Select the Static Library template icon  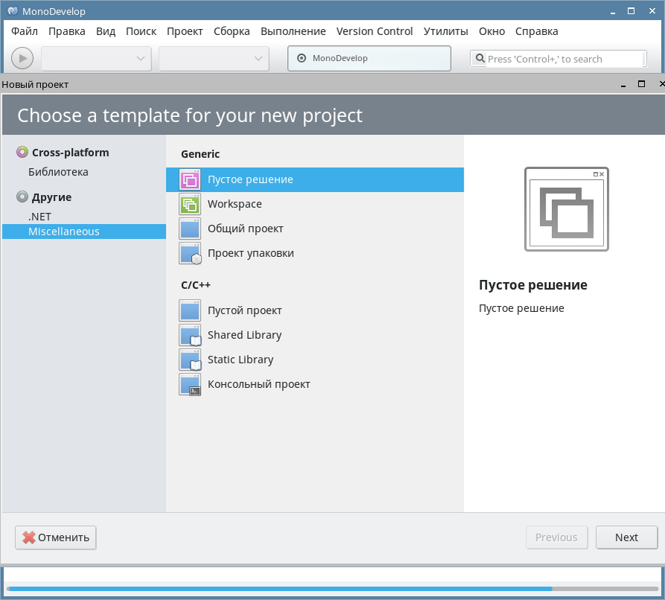pos(189,360)
